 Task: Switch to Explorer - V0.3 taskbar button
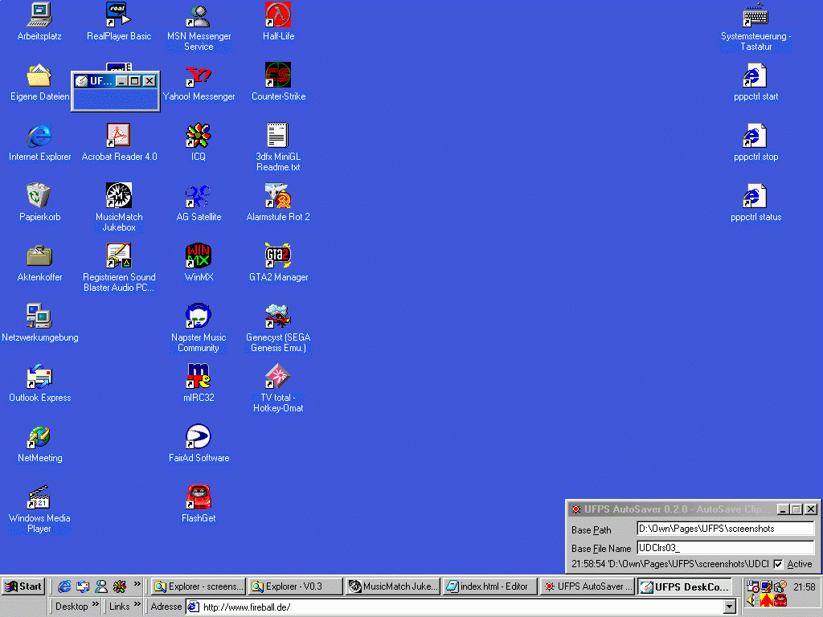(295, 586)
